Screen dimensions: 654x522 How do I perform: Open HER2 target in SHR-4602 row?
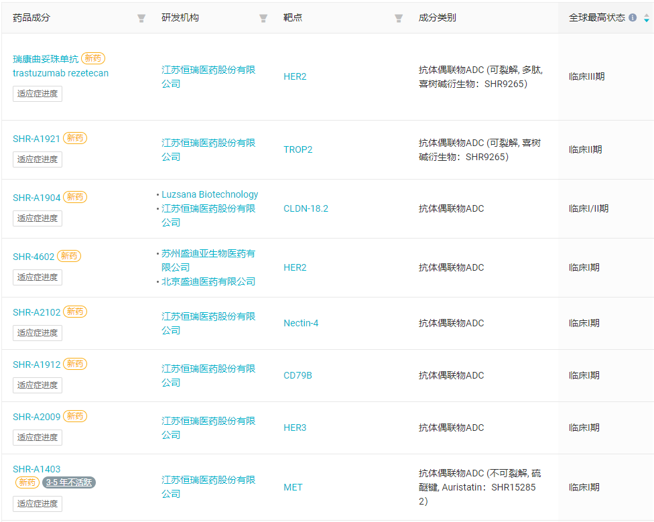point(295,267)
